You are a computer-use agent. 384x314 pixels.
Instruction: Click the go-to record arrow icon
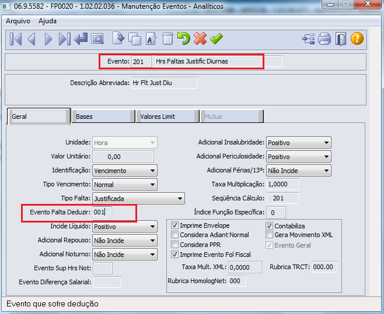point(81,39)
